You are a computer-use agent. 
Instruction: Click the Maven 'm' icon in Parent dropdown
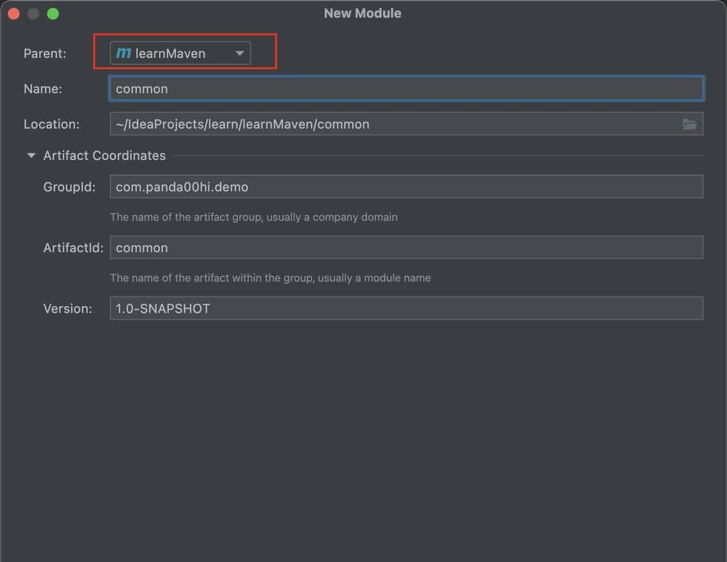pyautogui.click(x=123, y=53)
